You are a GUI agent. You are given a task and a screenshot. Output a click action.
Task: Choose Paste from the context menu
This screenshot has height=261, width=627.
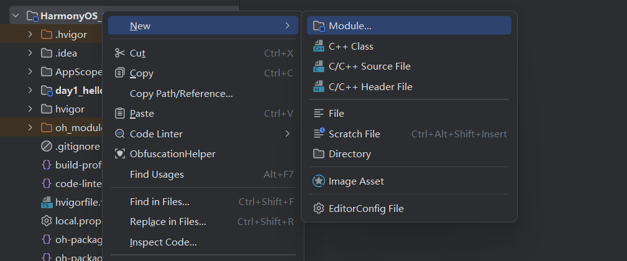[x=203, y=114]
